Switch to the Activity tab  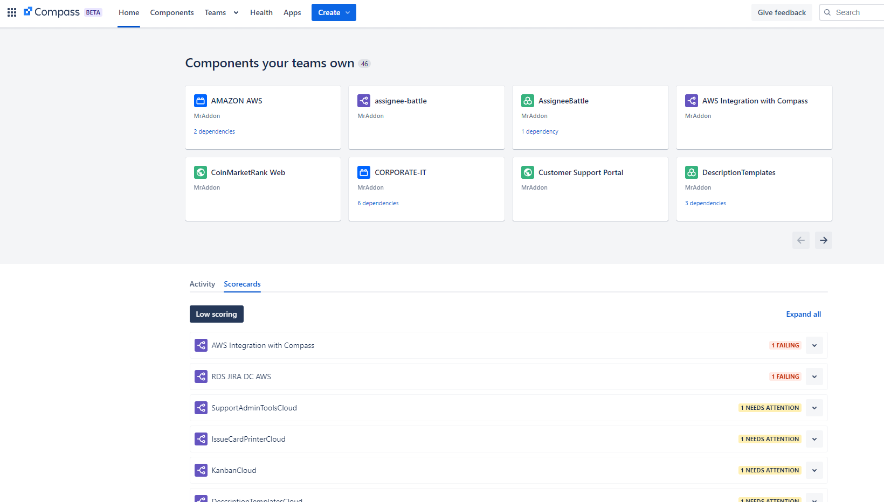(202, 284)
